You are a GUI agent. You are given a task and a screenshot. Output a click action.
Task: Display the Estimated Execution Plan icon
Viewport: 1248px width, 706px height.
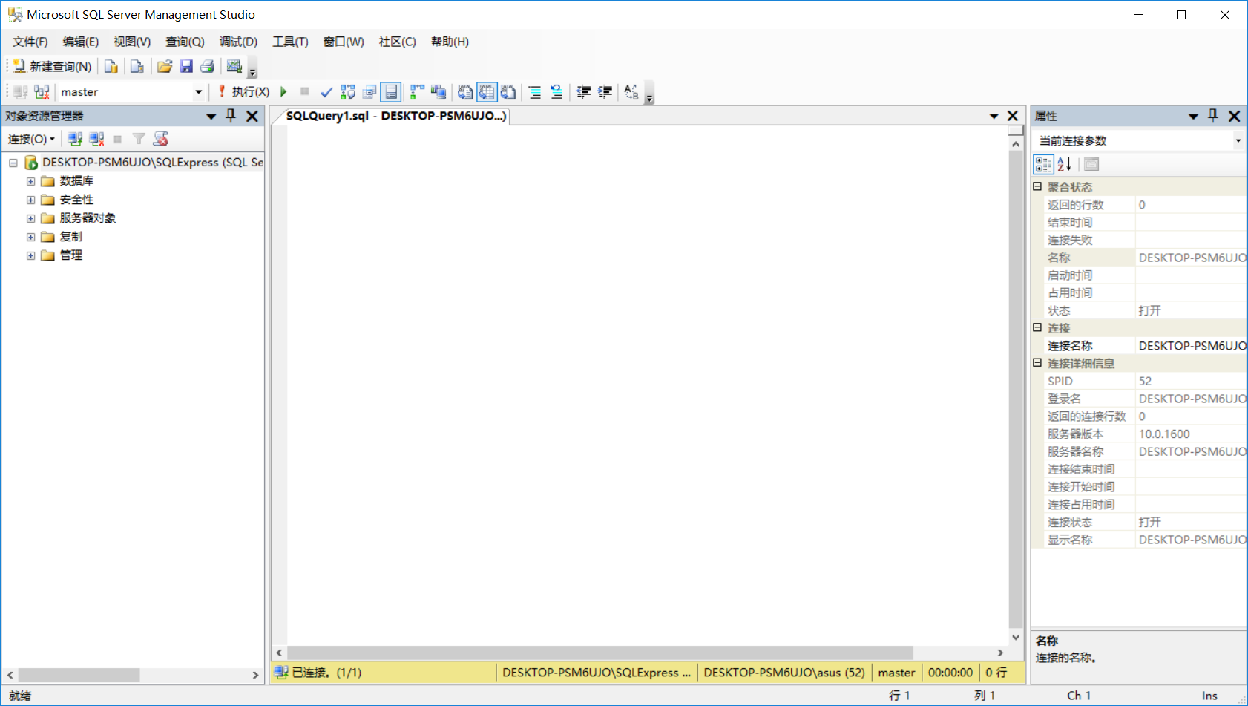pyautogui.click(x=347, y=92)
